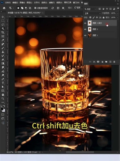Swap foreground and background colors
The width and height of the screenshot is (120, 161).
click(x=4, y=106)
